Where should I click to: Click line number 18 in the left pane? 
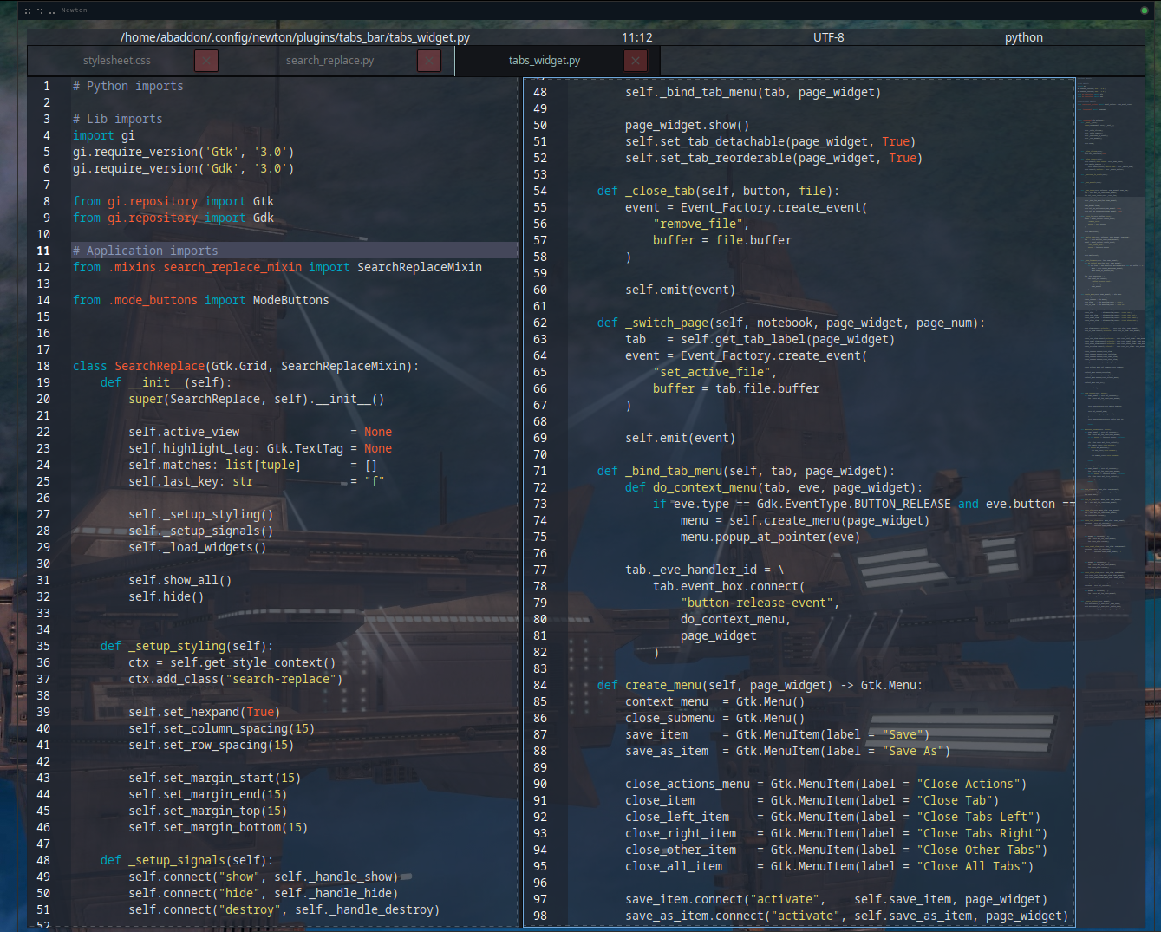click(43, 366)
